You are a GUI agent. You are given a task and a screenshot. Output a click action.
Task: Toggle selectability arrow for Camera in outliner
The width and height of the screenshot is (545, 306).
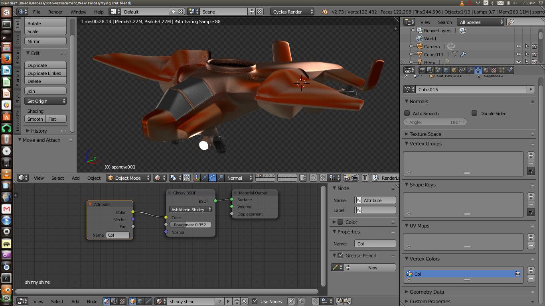[527, 47]
